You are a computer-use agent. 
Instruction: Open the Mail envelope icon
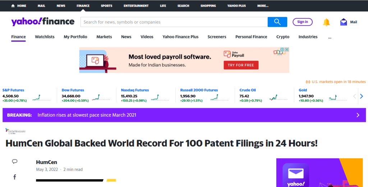pos(343,22)
